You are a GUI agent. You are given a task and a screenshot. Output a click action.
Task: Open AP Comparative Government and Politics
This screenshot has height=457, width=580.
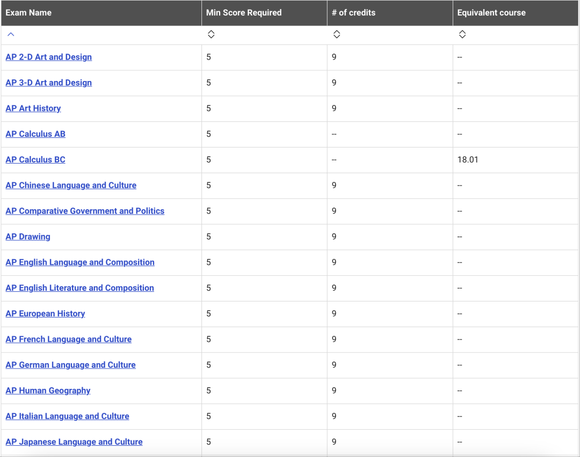(85, 211)
